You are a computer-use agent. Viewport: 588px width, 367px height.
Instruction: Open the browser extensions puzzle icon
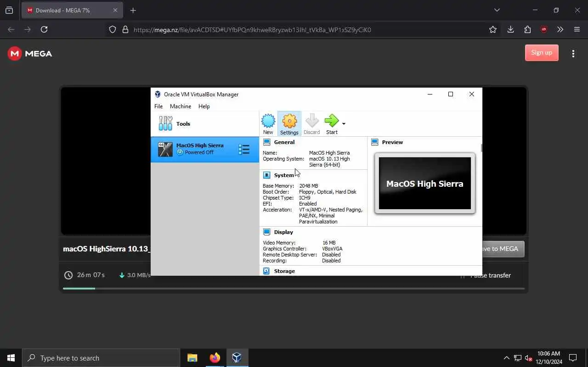tap(527, 29)
